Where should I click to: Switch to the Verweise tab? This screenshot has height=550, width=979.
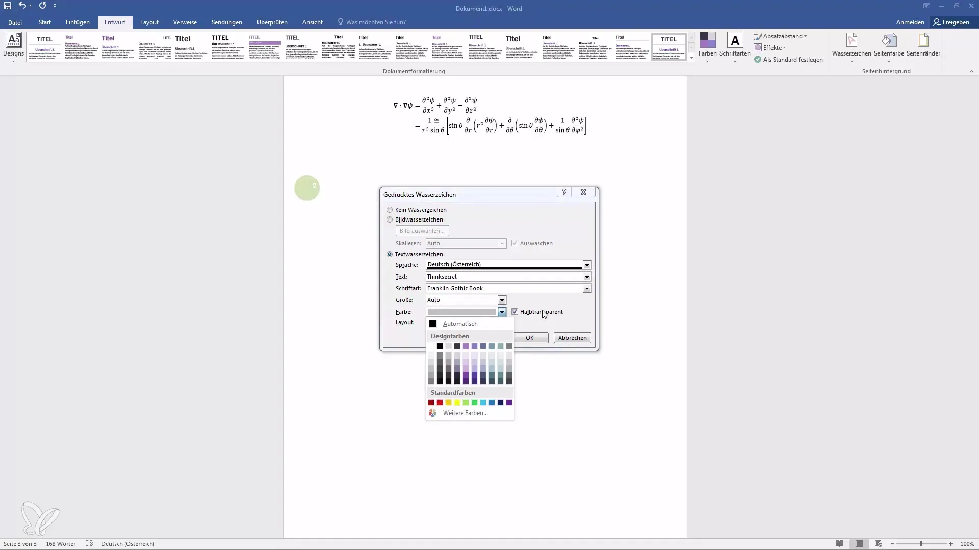(185, 22)
